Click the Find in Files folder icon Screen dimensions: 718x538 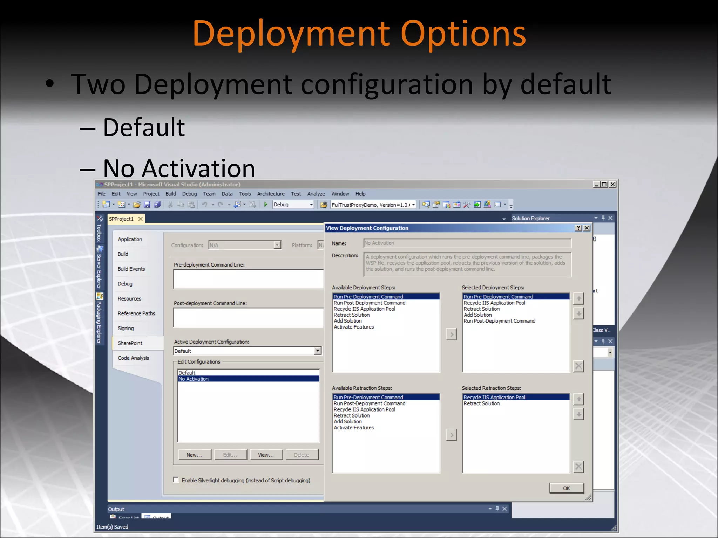(324, 205)
